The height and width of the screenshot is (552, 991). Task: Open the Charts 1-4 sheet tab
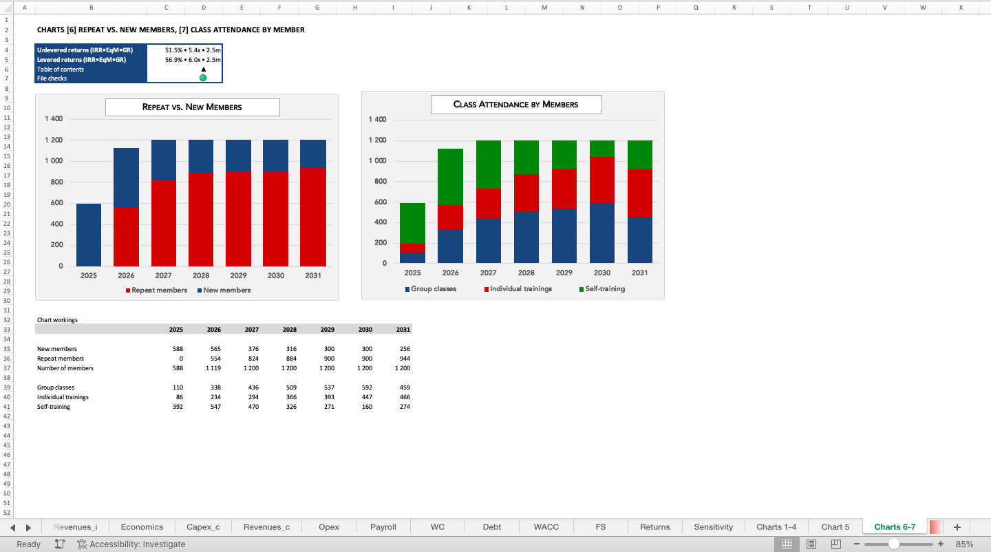pos(776,527)
